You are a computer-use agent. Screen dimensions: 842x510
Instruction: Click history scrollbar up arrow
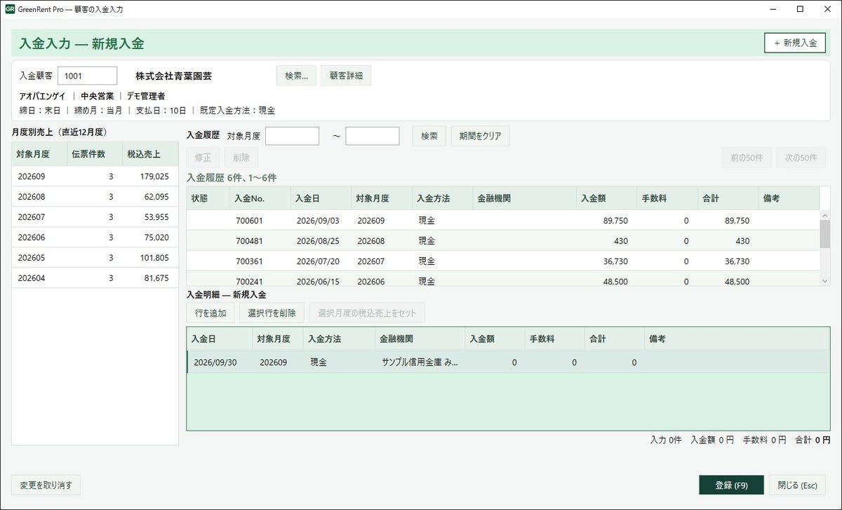825,215
